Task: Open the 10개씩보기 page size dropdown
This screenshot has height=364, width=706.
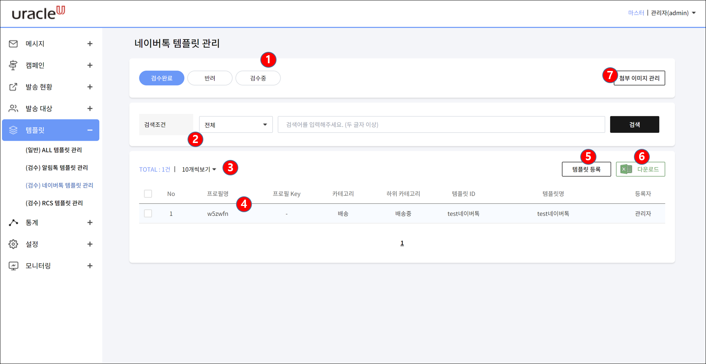Action: tap(199, 169)
